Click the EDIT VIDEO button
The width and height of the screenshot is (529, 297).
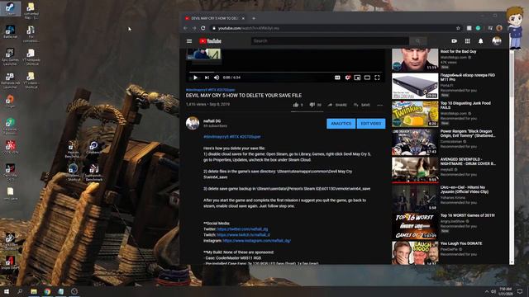(x=371, y=124)
